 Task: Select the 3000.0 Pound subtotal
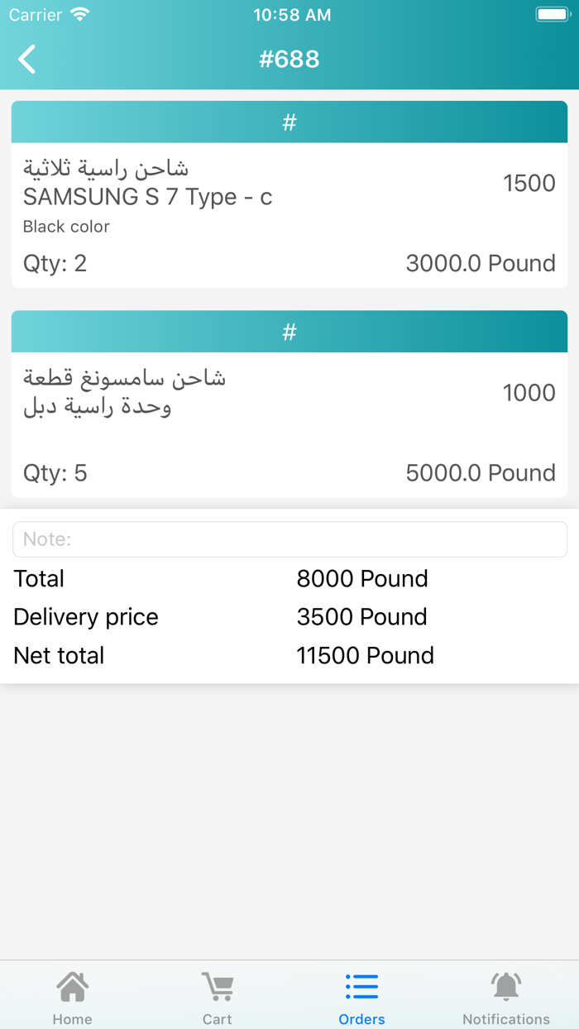[481, 263]
